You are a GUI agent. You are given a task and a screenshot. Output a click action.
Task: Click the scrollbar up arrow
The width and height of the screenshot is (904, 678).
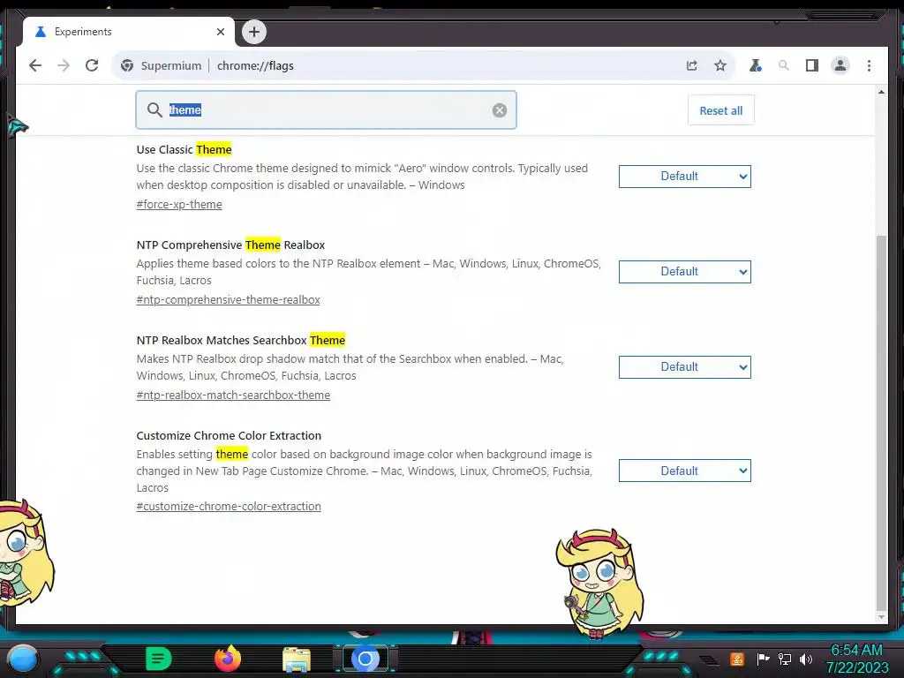pos(880,92)
